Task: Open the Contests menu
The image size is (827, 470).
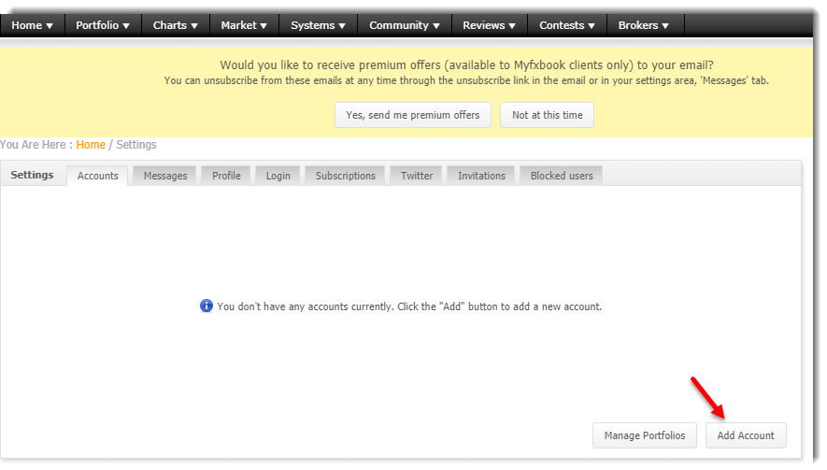Action: (567, 25)
